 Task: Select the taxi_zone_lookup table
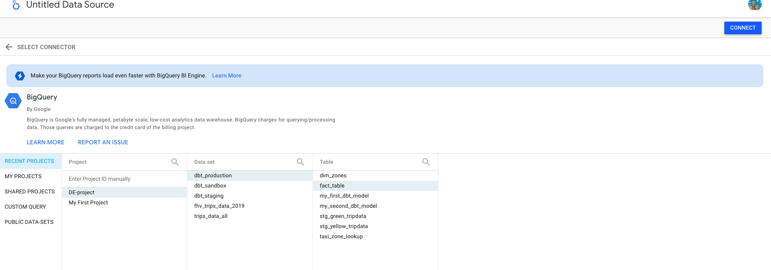375,237
